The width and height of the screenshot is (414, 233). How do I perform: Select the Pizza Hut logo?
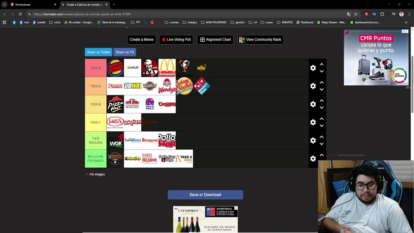(115, 104)
